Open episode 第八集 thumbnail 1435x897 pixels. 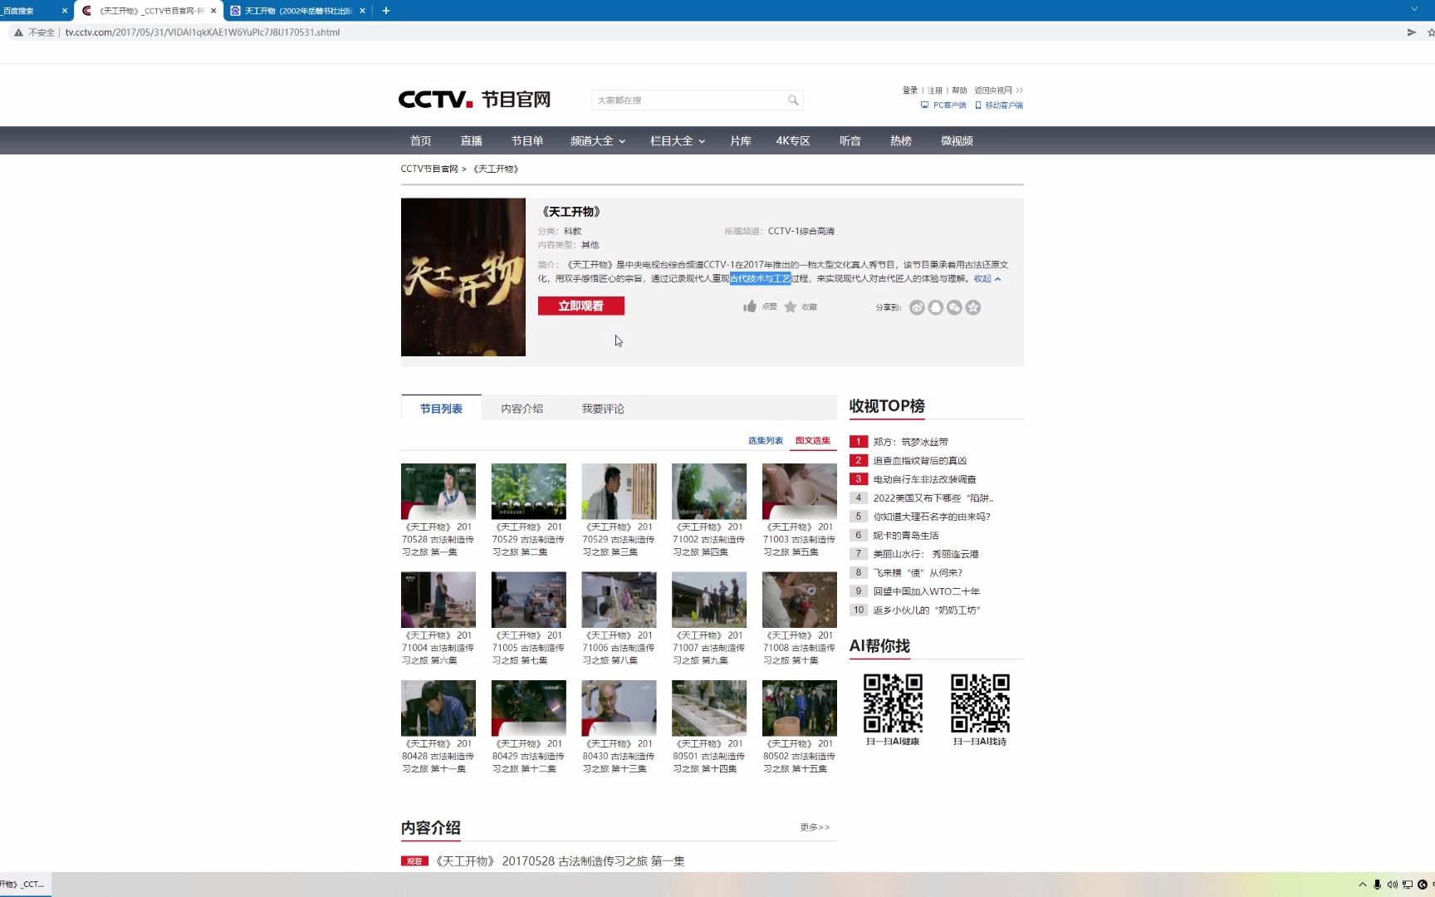(619, 600)
